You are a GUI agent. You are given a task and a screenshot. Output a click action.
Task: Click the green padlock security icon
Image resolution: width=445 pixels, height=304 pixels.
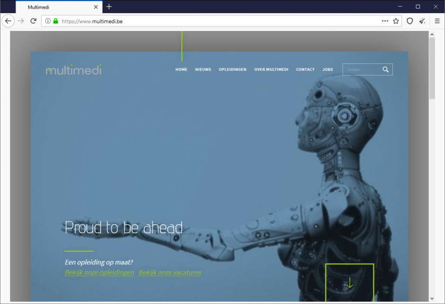[56, 21]
